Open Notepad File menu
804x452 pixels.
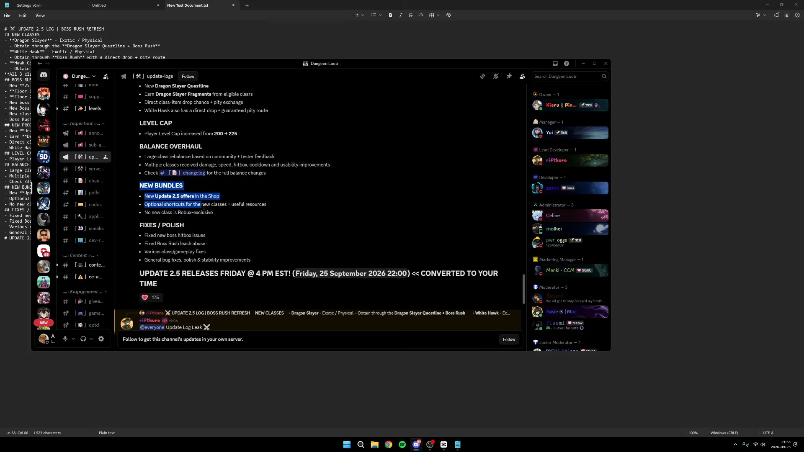point(7,15)
